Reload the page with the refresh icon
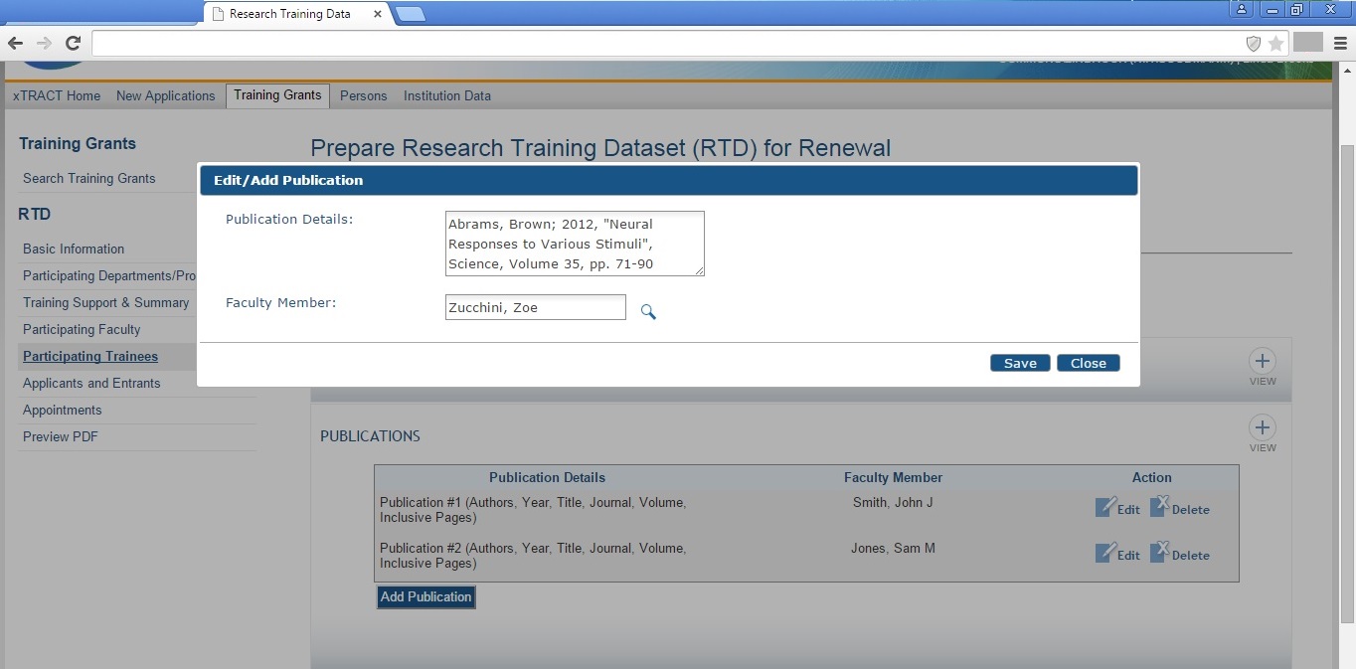1356x669 pixels. 73,43
